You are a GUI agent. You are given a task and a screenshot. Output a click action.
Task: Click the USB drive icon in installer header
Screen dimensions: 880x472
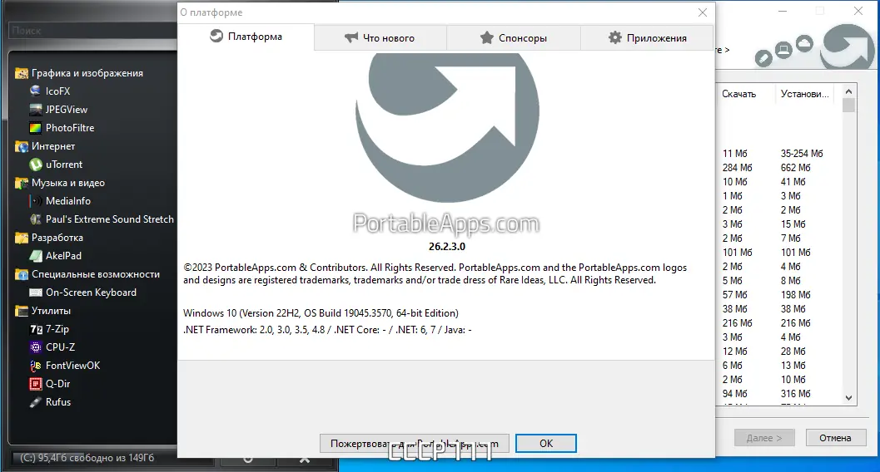763,57
